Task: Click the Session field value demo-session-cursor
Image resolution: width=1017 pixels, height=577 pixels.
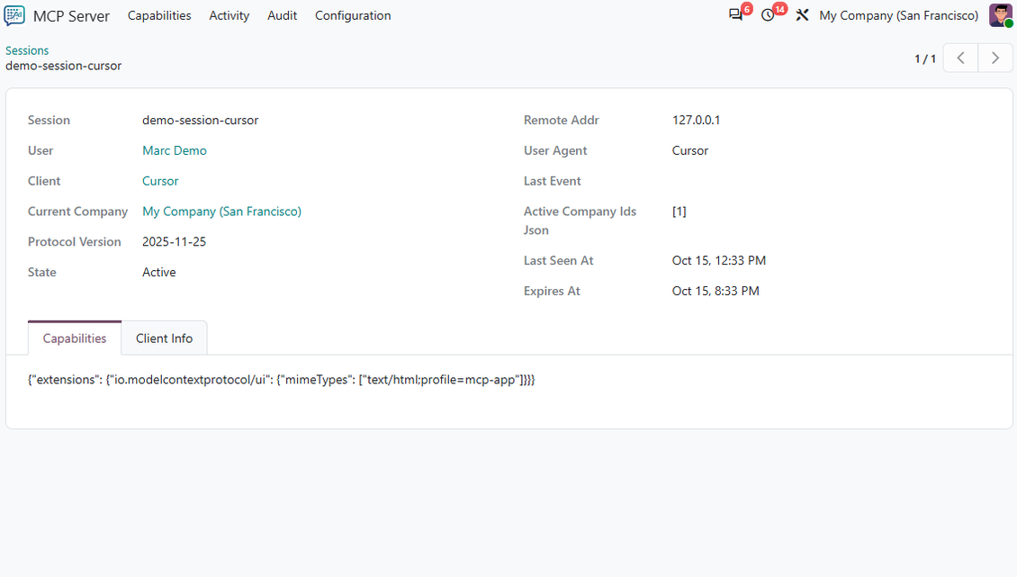Action: [x=201, y=120]
